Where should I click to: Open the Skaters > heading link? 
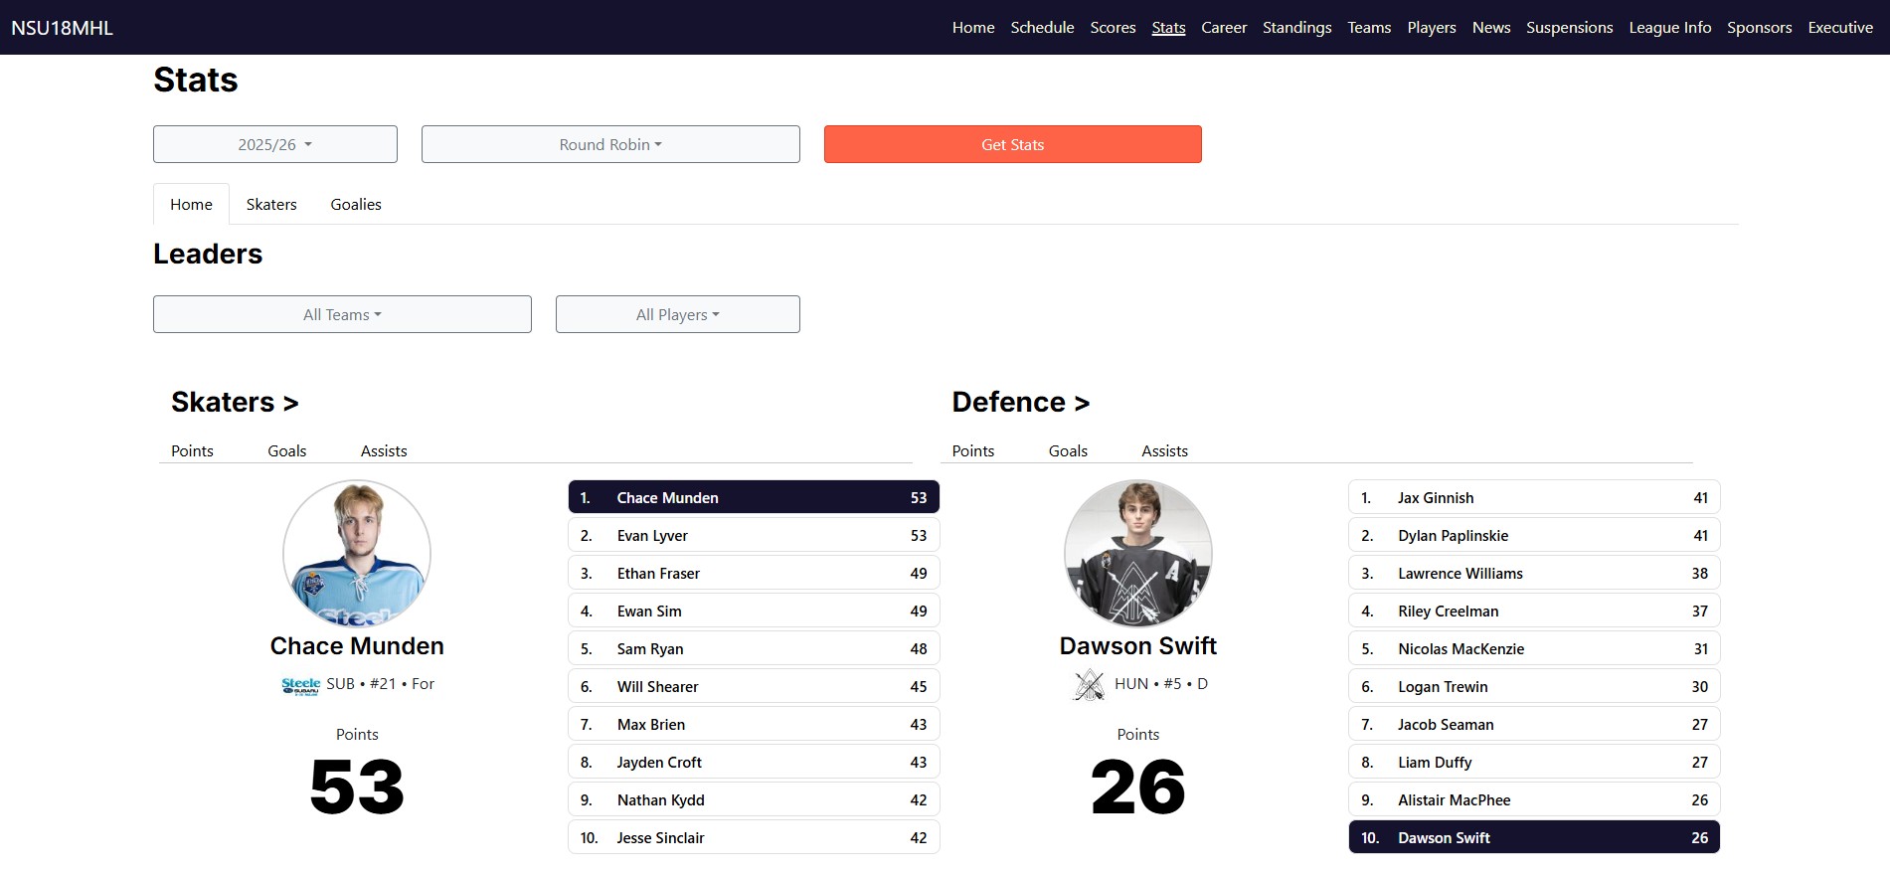tap(235, 402)
